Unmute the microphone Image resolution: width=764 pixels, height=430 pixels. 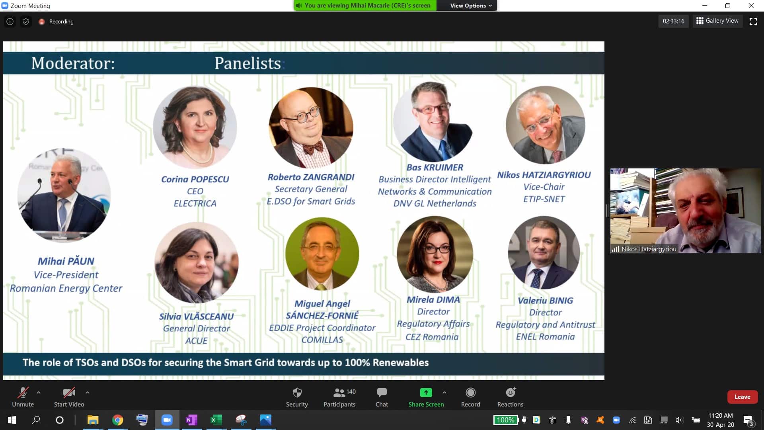click(23, 397)
